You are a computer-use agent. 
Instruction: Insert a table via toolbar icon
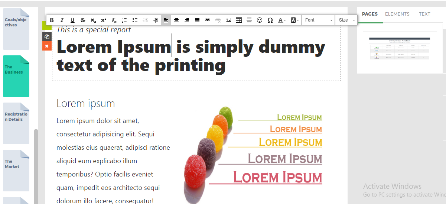(x=239, y=20)
